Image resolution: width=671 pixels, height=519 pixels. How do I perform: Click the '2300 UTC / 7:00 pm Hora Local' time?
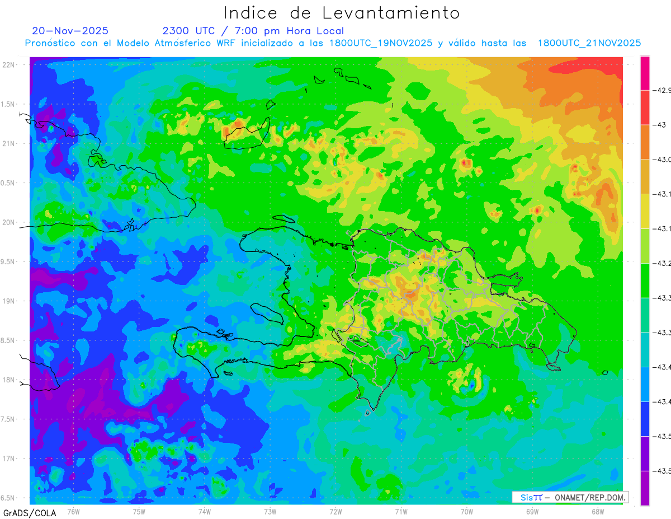(x=253, y=31)
